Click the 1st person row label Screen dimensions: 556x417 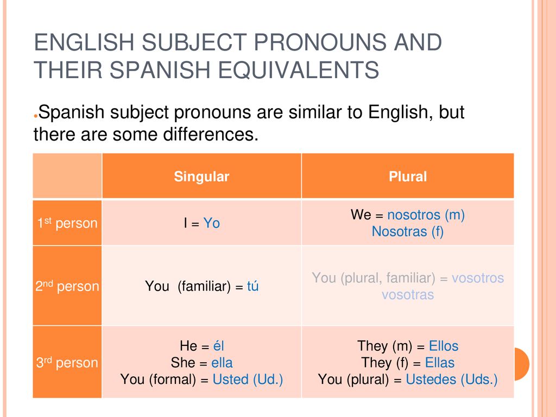coord(67,223)
